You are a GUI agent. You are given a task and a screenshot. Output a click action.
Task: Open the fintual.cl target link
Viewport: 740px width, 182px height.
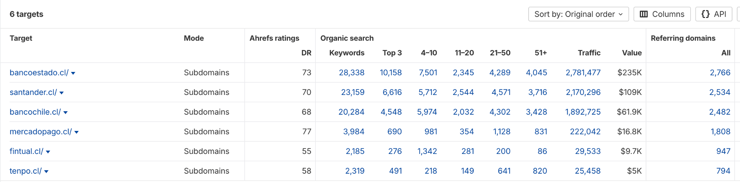click(26, 151)
